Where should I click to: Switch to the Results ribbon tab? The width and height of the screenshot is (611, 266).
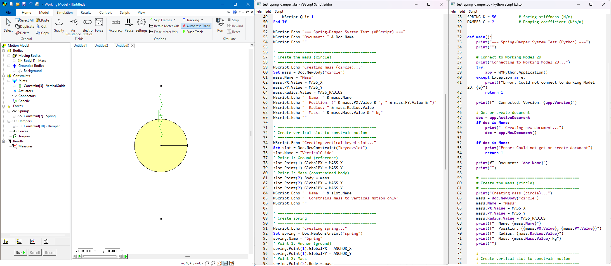pyautogui.click(x=86, y=12)
